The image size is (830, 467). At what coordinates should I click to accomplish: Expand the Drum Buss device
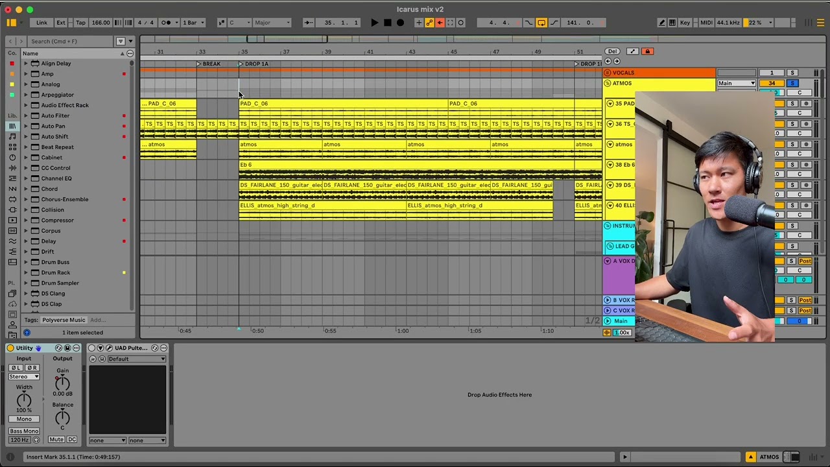[x=26, y=262]
